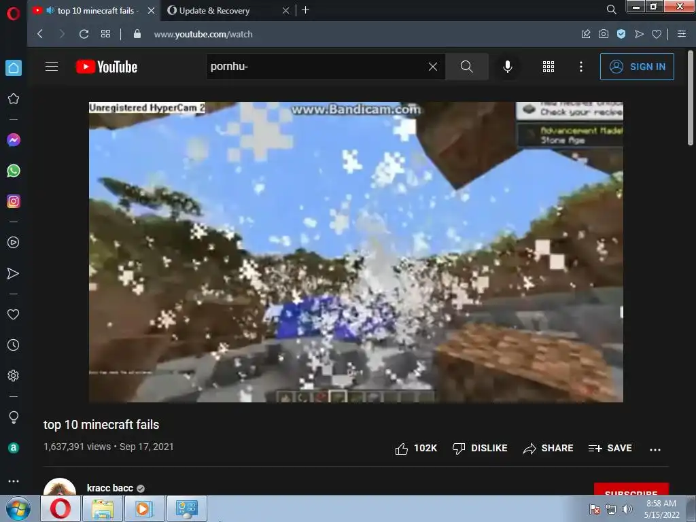Close the 'top 10 minecraft fails' tab
Screen dimensions: 696x522
click(152, 11)
